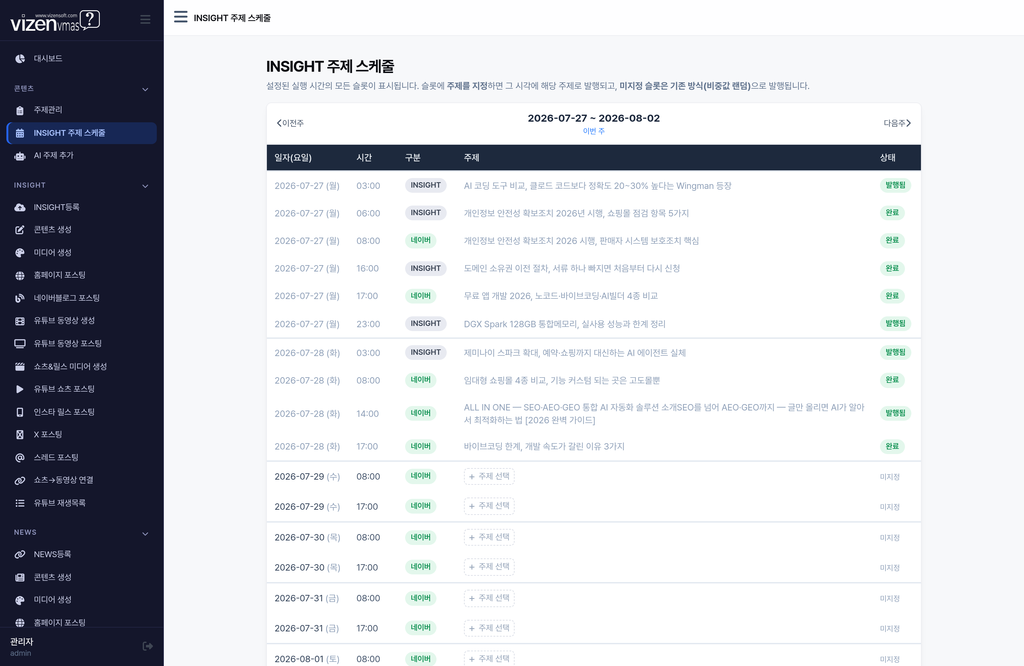Click 유튜브 동영상 포스팅 monitor icon
Image resolution: width=1024 pixels, height=666 pixels.
point(20,344)
